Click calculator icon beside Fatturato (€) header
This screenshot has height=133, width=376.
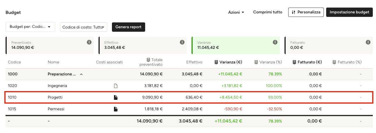click(294, 62)
